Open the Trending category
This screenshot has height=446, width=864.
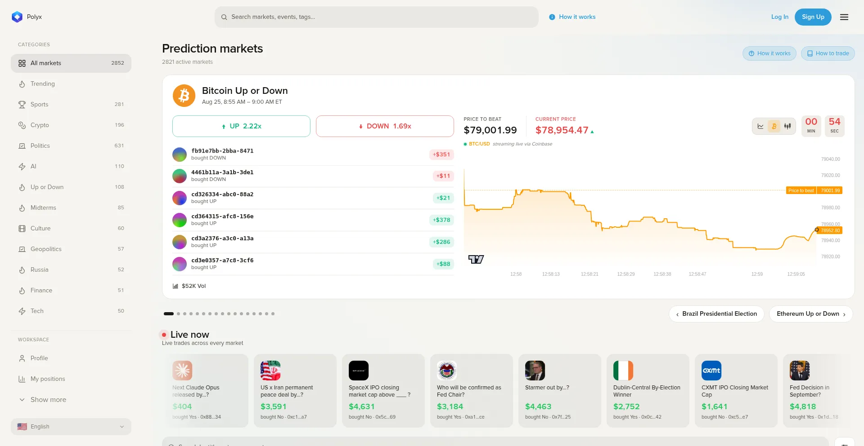coord(71,84)
